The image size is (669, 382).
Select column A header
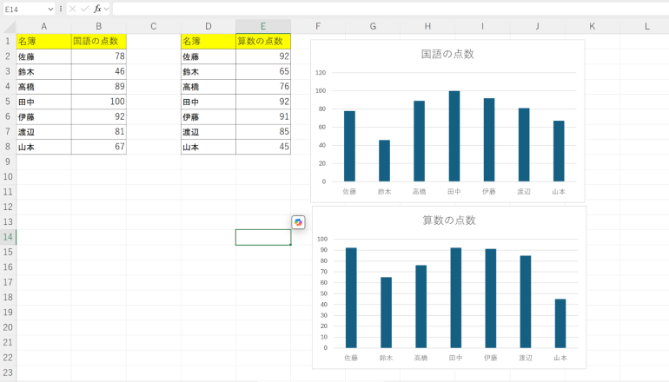(44, 26)
